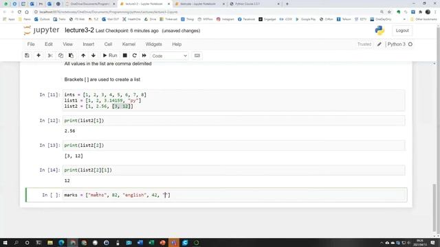
Task: Switch to the OneDrive/Documents browser tab
Action: click(x=90, y=4)
